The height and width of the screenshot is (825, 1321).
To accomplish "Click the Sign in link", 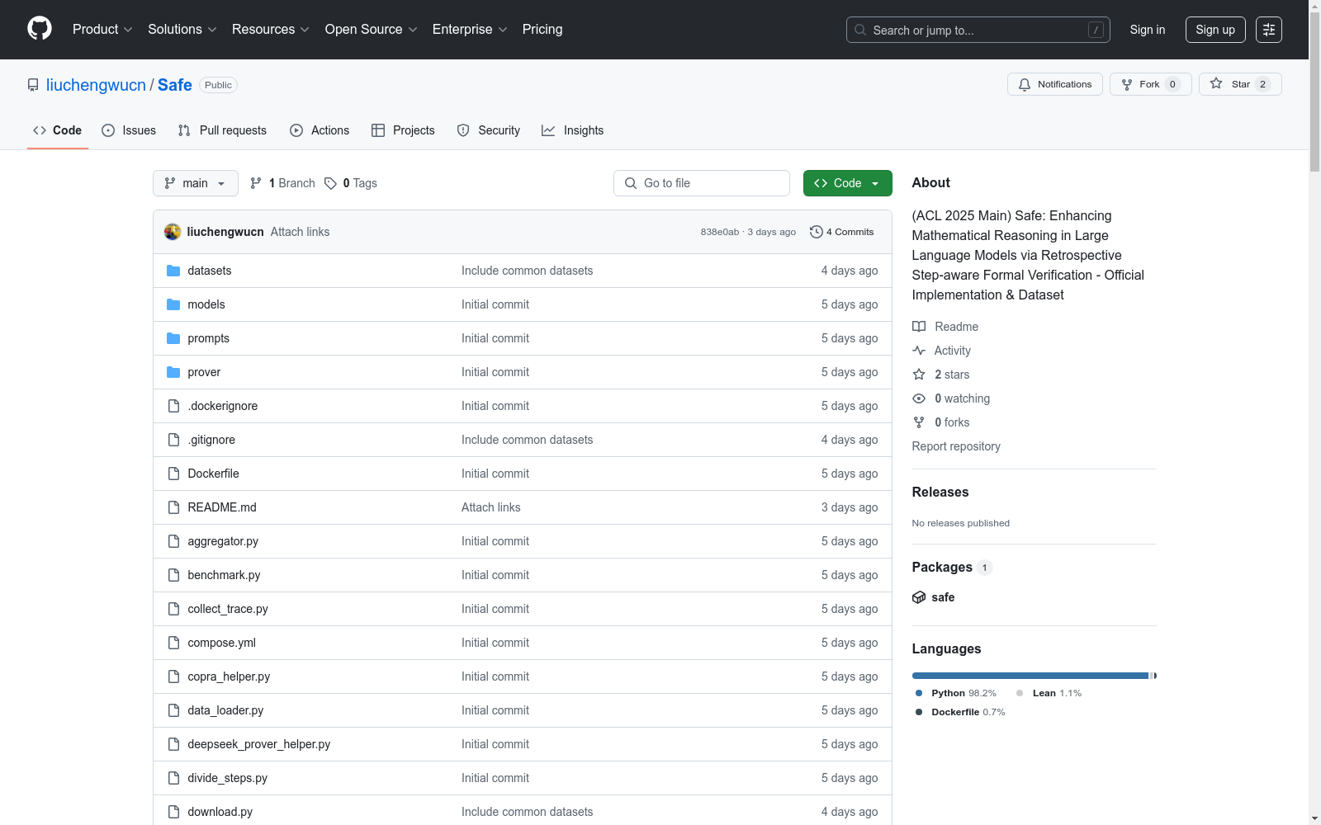I will click(1148, 30).
